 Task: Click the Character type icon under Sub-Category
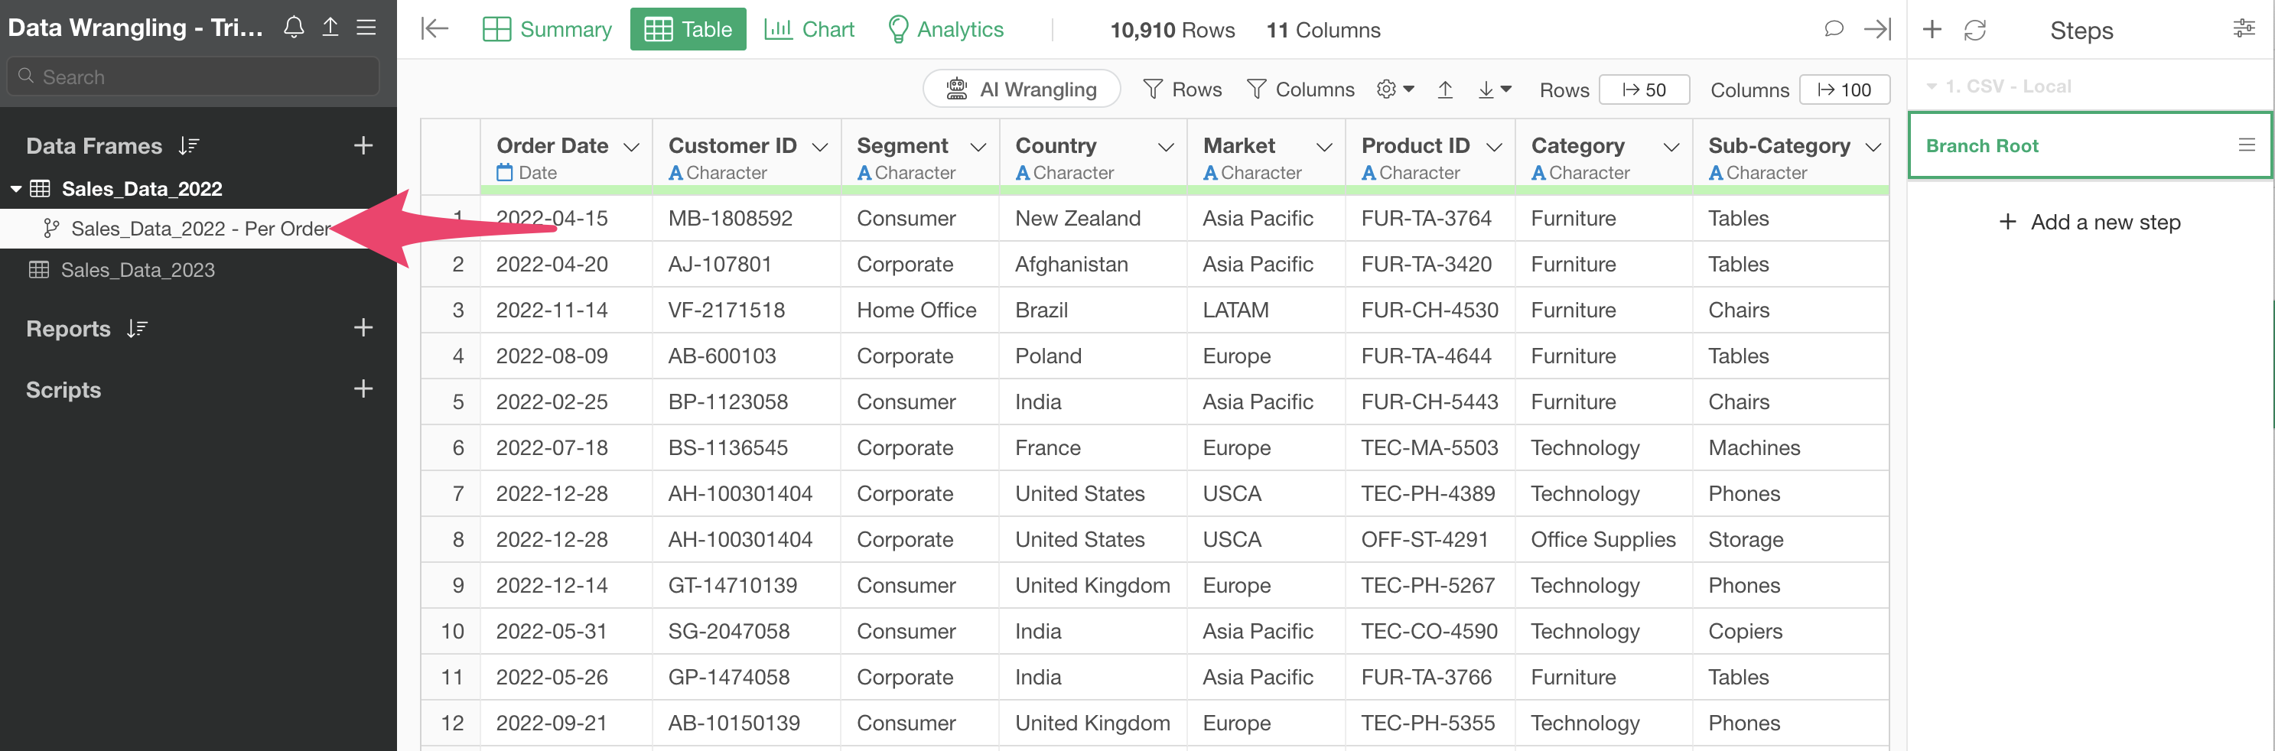(1716, 173)
